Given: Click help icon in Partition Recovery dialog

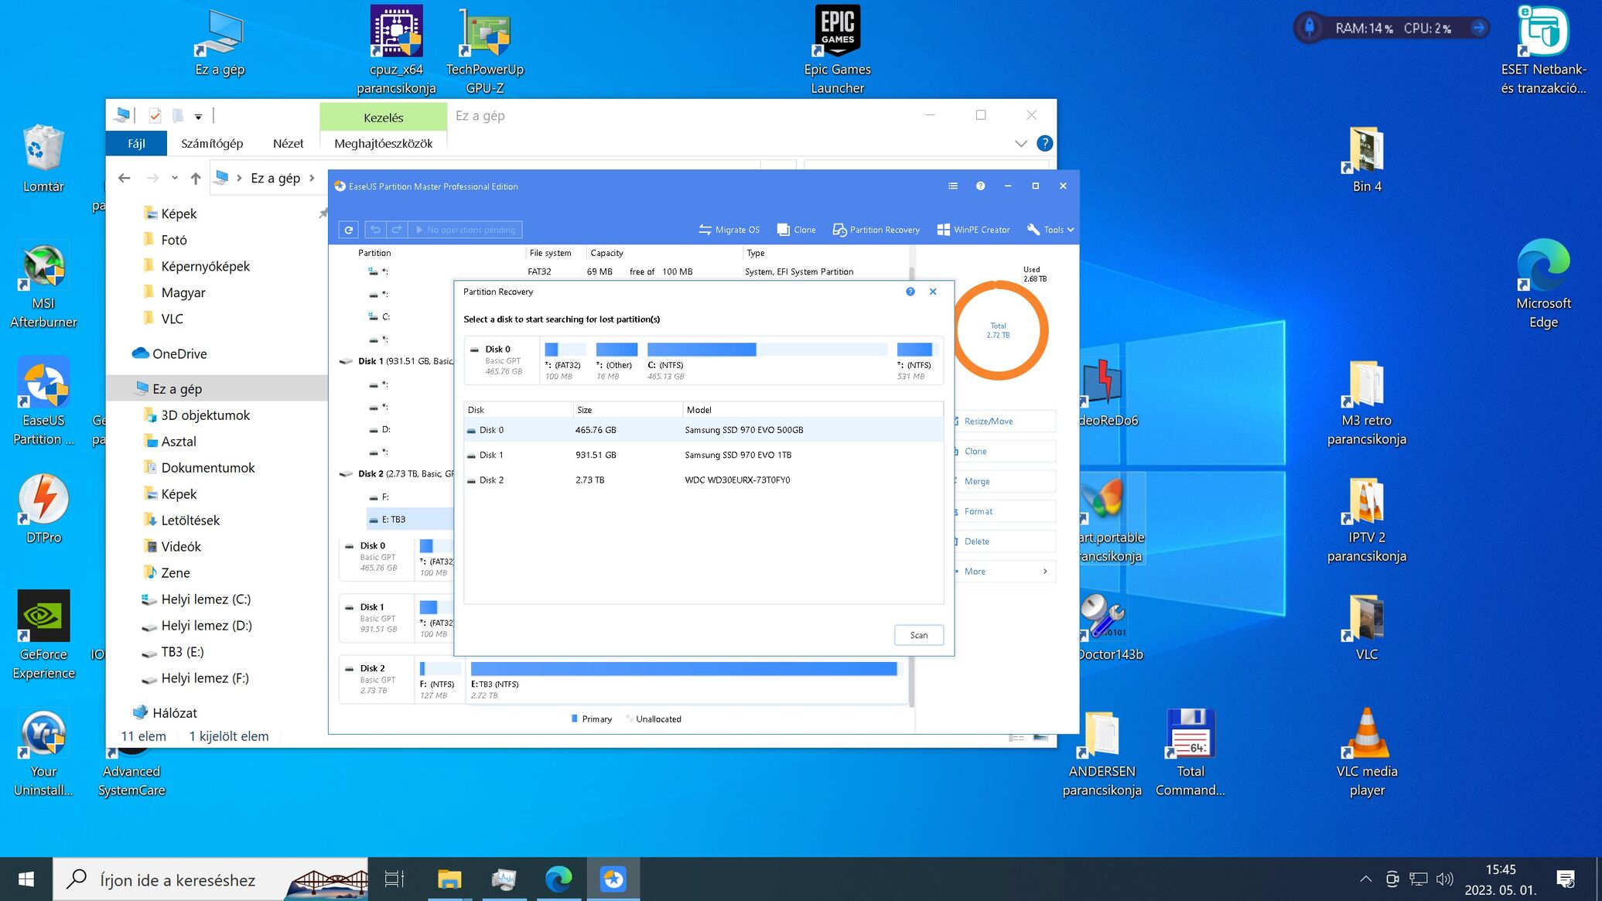Looking at the screenshot, I should click(910, 292).
